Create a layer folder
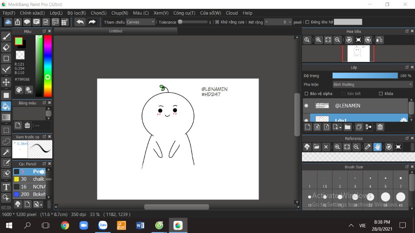 pyautogui.click(x=347, y=127)
